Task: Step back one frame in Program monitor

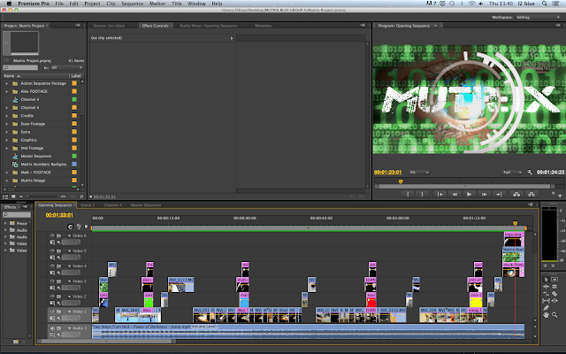Action: tap(455, 195)
